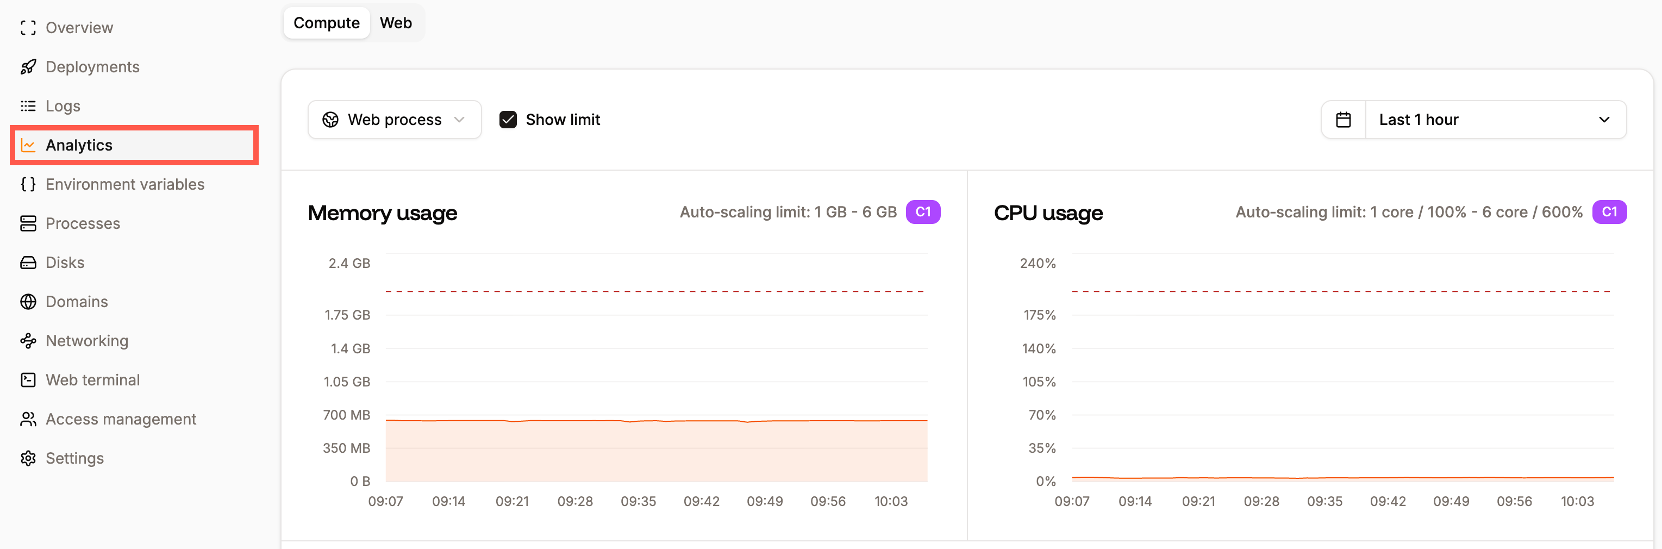Click the C1 badge on CPU usage chart
This screenshot has width=1662, height=549.
coord(1610,211)
